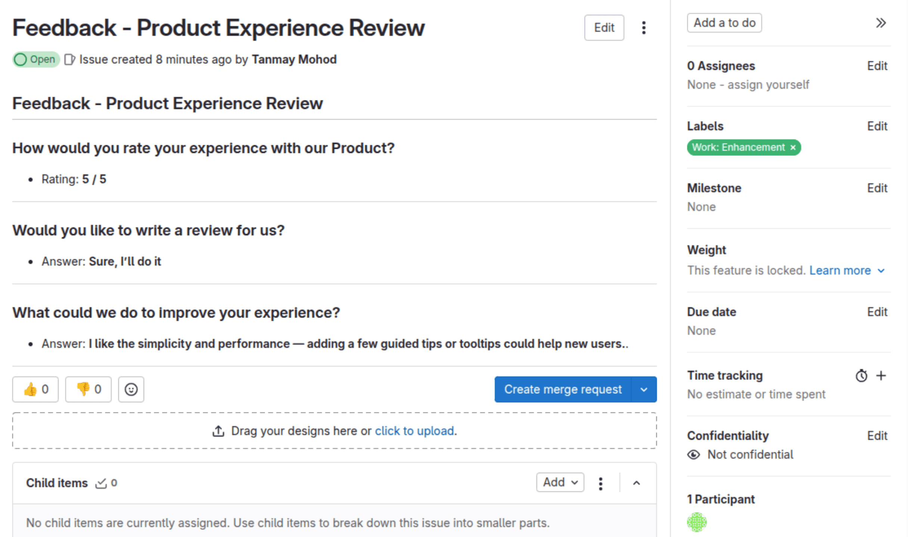This screenshot has height=537, width=908.
Task: Remove the Work: Enhancement label
Action: pyautogui.click(x=793, y=147)
